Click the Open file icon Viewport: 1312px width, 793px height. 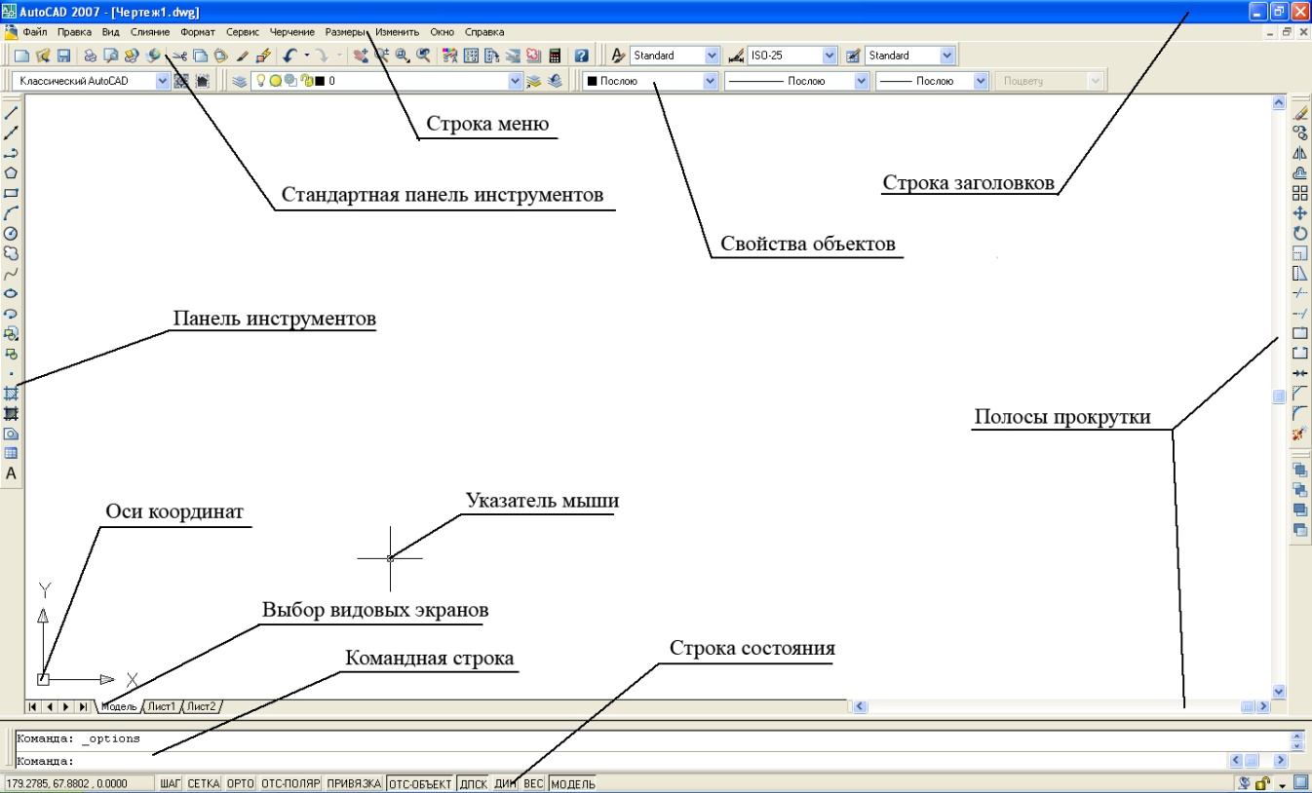click(43, 56)
